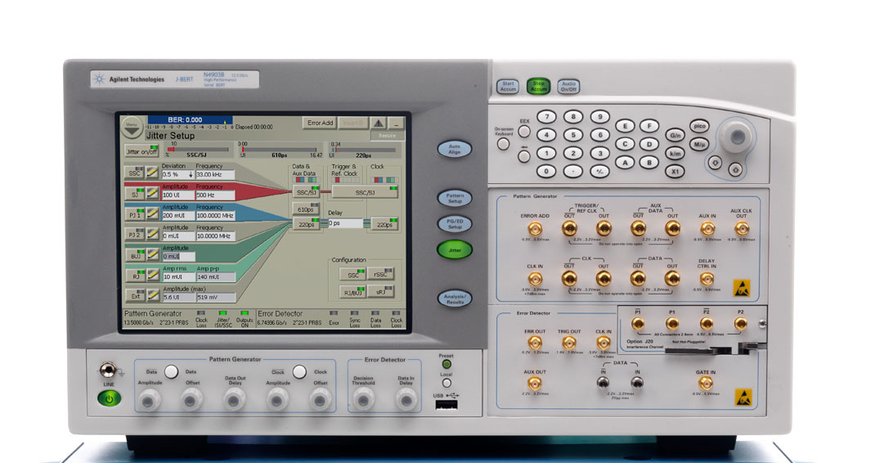Viewport: 875px width, 463px height.
Task: Toggle the PJ 1 jitter source
Action: point(134,214)
